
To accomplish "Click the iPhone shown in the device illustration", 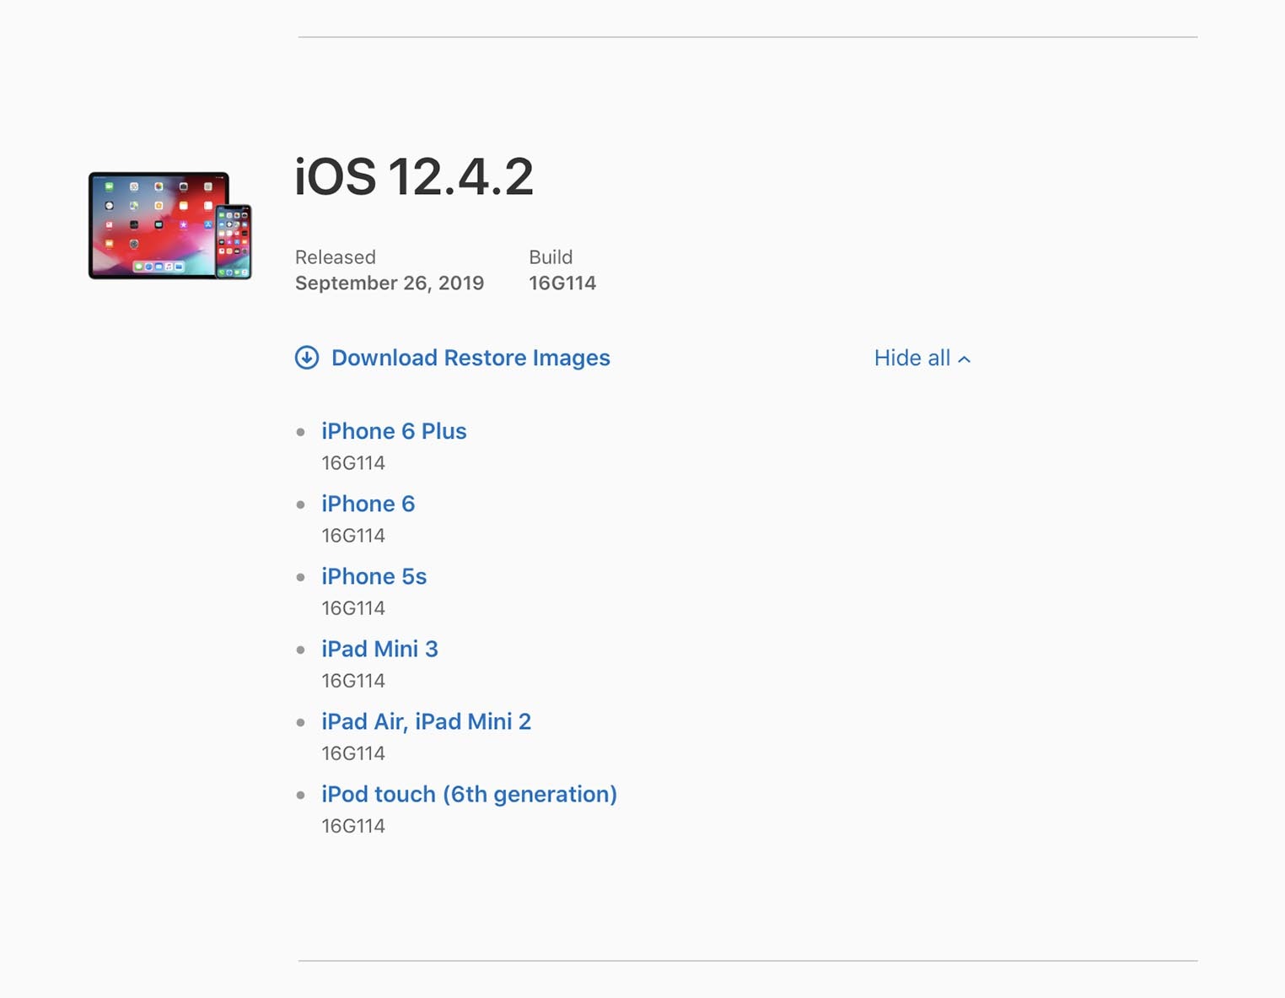I will point(234,243).
